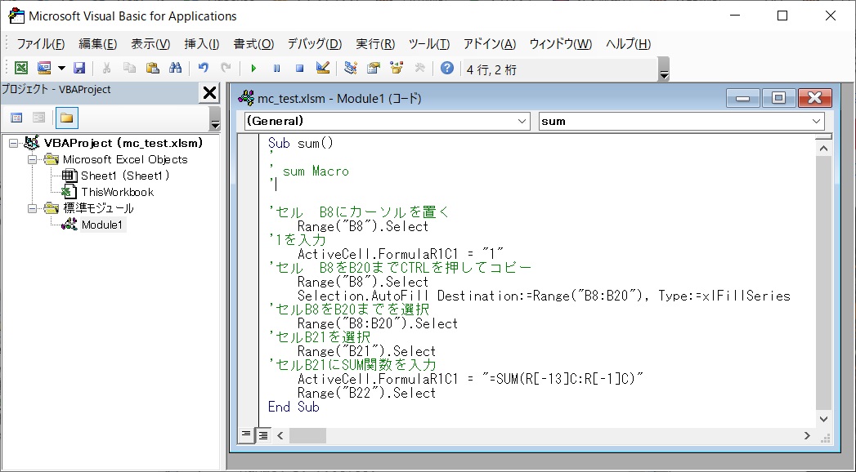Select VBAProject (mc_test.xlsm) tree label
The width and height of the screenshot is (856, 472).
(123, 143)
